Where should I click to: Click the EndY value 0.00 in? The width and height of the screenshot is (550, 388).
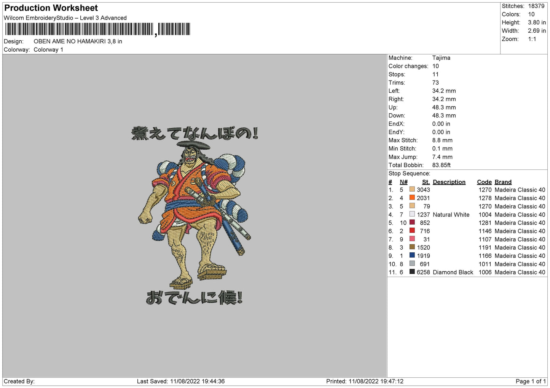click(441, 132)
